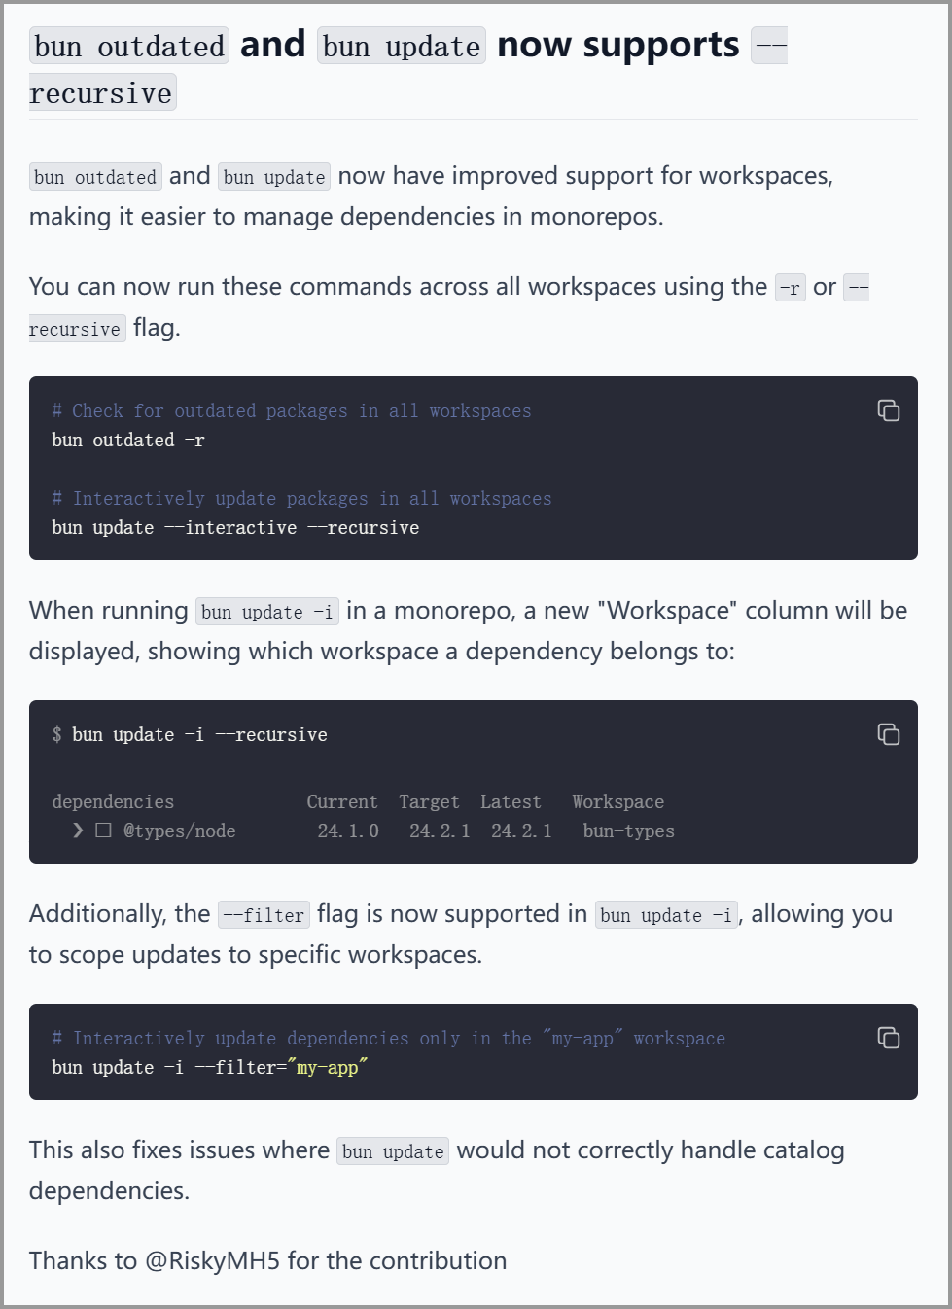Click the Workspace column header
Image resolution: width=952 pixels, height=1309 pixels.
pos(618,802)
